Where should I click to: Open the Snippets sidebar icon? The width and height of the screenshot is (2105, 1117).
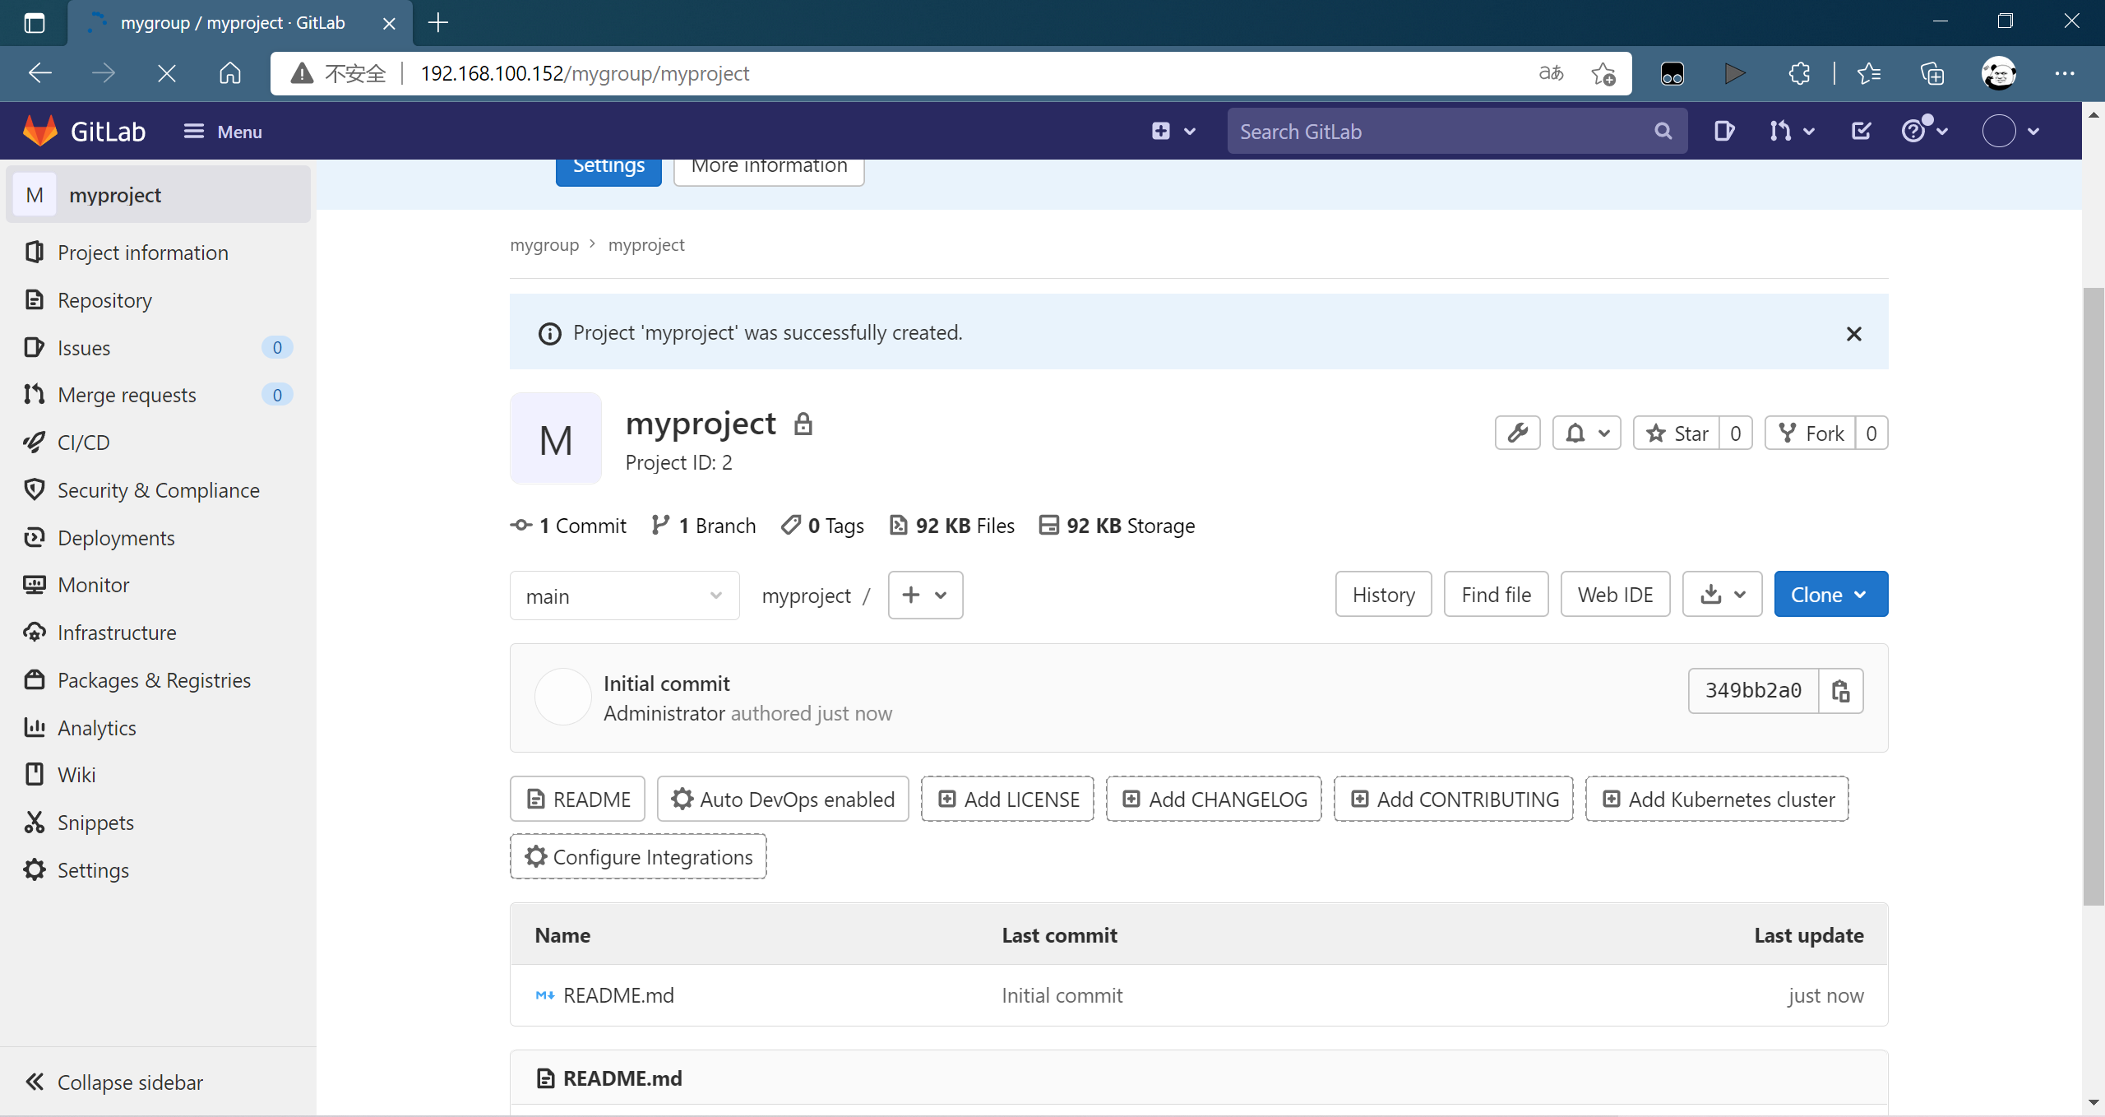coord(35,822)
